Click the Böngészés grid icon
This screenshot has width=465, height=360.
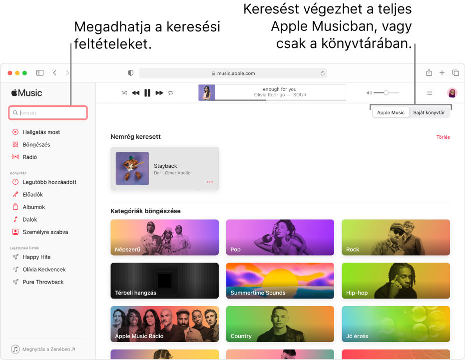coord(15,144)
